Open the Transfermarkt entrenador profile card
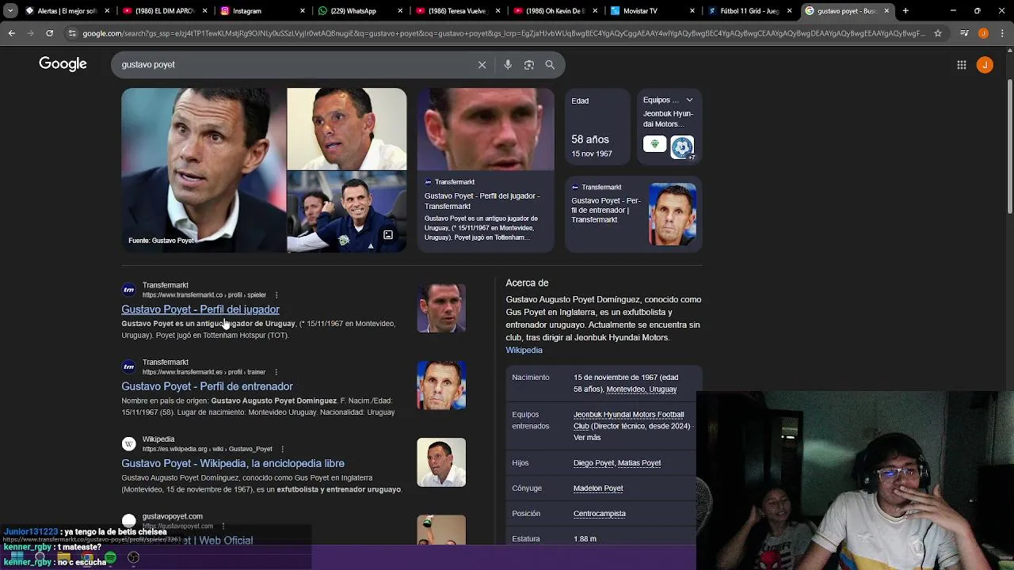Viewport: 1014px width, 570px height. point(633,214)
